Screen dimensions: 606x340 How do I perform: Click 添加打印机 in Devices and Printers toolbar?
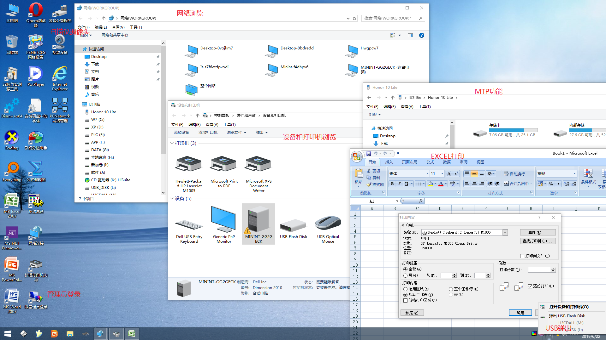point(208,133)
